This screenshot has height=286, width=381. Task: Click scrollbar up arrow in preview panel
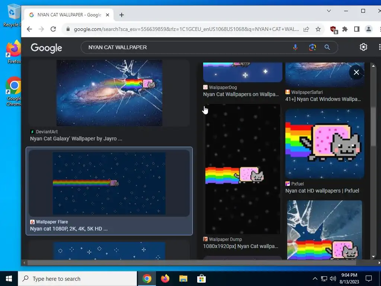[373, 66]
